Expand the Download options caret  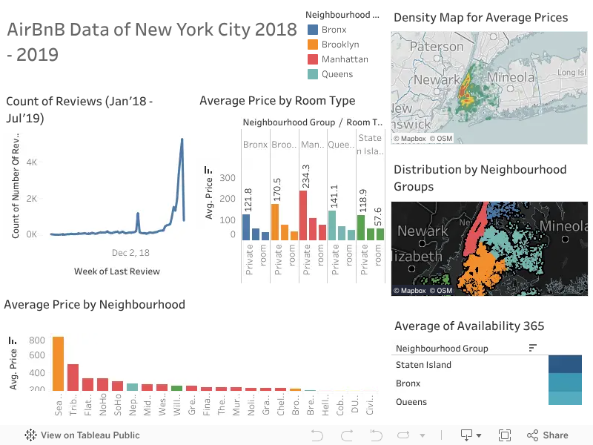tap(479, 435)
